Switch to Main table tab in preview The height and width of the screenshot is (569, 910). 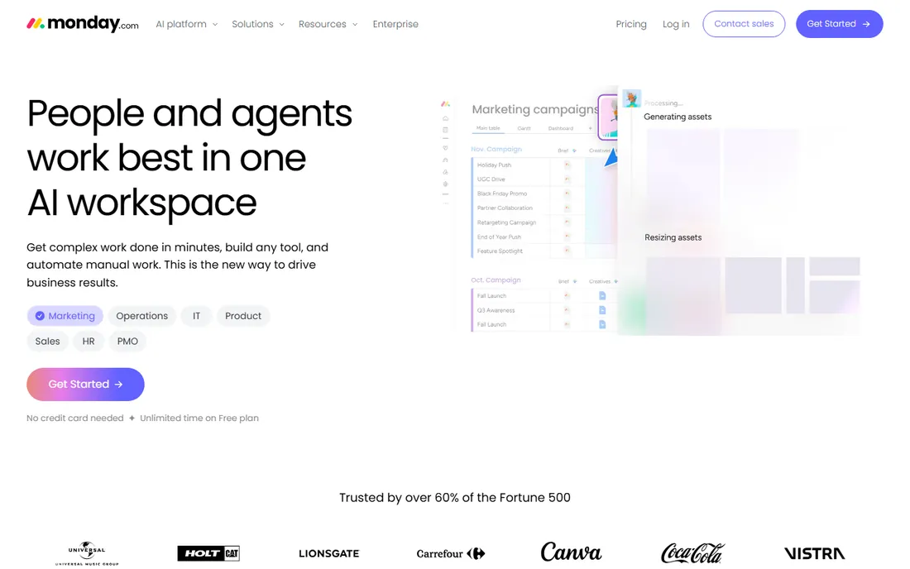(488, 128)
